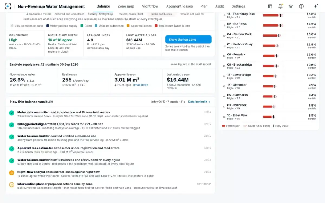
Task: Open the notifications bell
Action: pyautogui.click(x=281, y=6)
